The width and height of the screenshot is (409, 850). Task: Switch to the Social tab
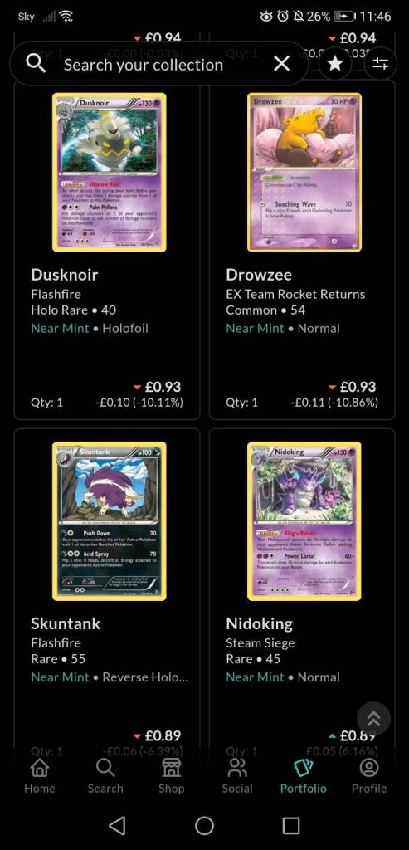coord(237,776)
